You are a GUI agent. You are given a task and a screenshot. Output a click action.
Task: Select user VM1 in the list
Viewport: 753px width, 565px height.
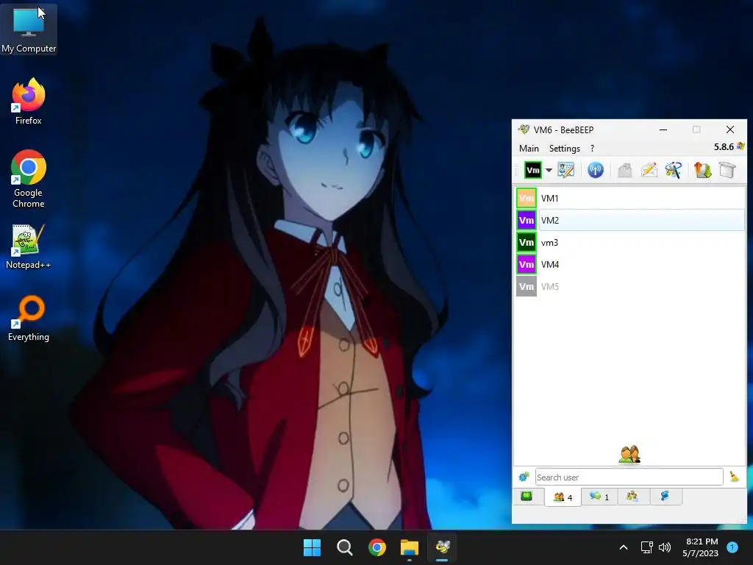629,198
